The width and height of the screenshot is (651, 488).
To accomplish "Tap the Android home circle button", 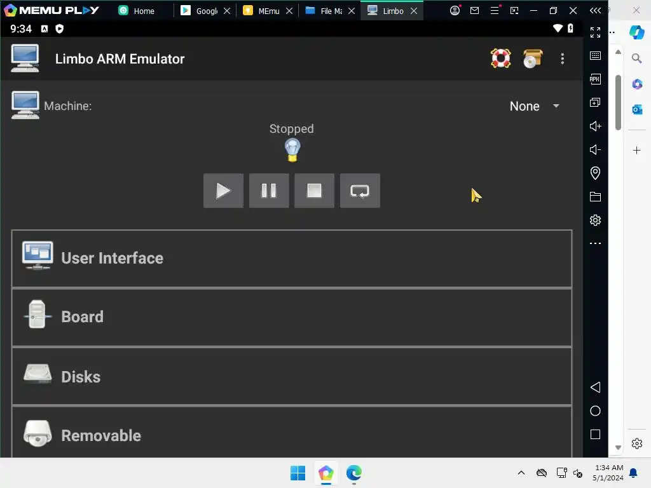I will tap(595, 411).
